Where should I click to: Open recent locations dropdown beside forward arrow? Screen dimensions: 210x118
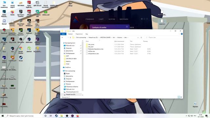68,37
